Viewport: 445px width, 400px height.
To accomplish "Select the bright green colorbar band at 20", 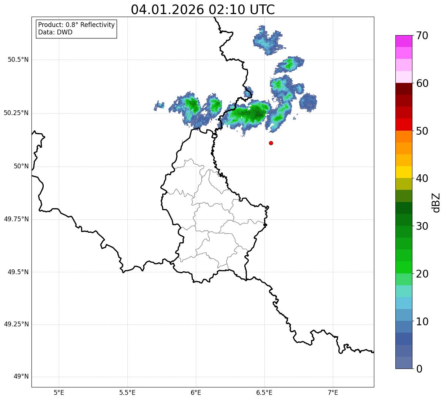I will [x=404, y=267].
